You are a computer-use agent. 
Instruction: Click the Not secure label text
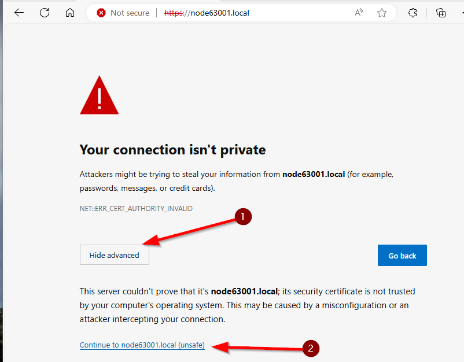click(130, 13)
